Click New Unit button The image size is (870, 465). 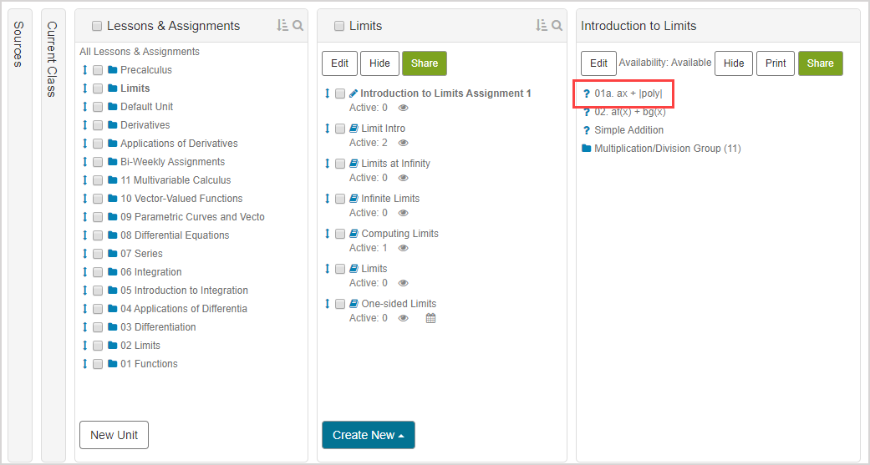(114, 435)
